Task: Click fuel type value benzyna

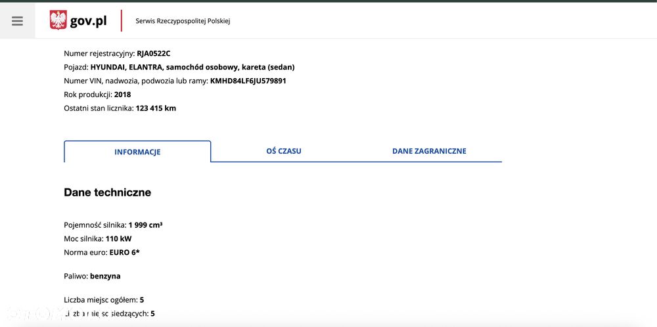Action: (105, 276)
